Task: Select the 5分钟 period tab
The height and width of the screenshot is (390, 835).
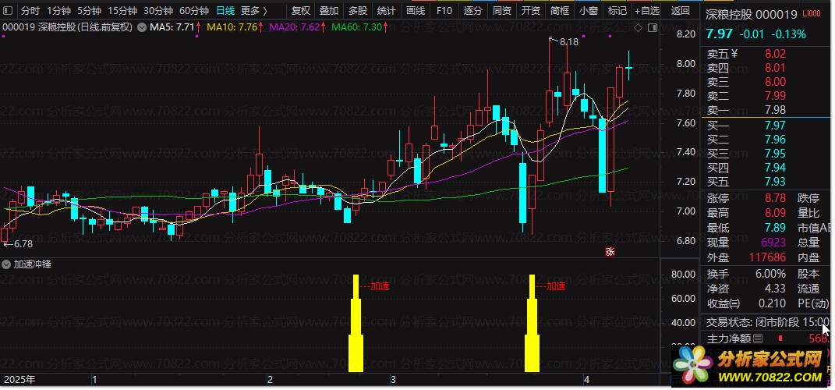Action: pos(89,11)
